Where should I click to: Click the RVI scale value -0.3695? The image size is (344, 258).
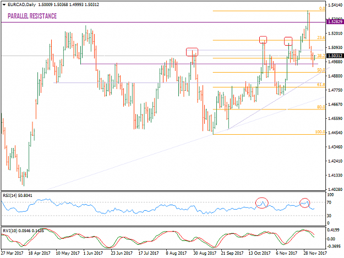(334, 246)
